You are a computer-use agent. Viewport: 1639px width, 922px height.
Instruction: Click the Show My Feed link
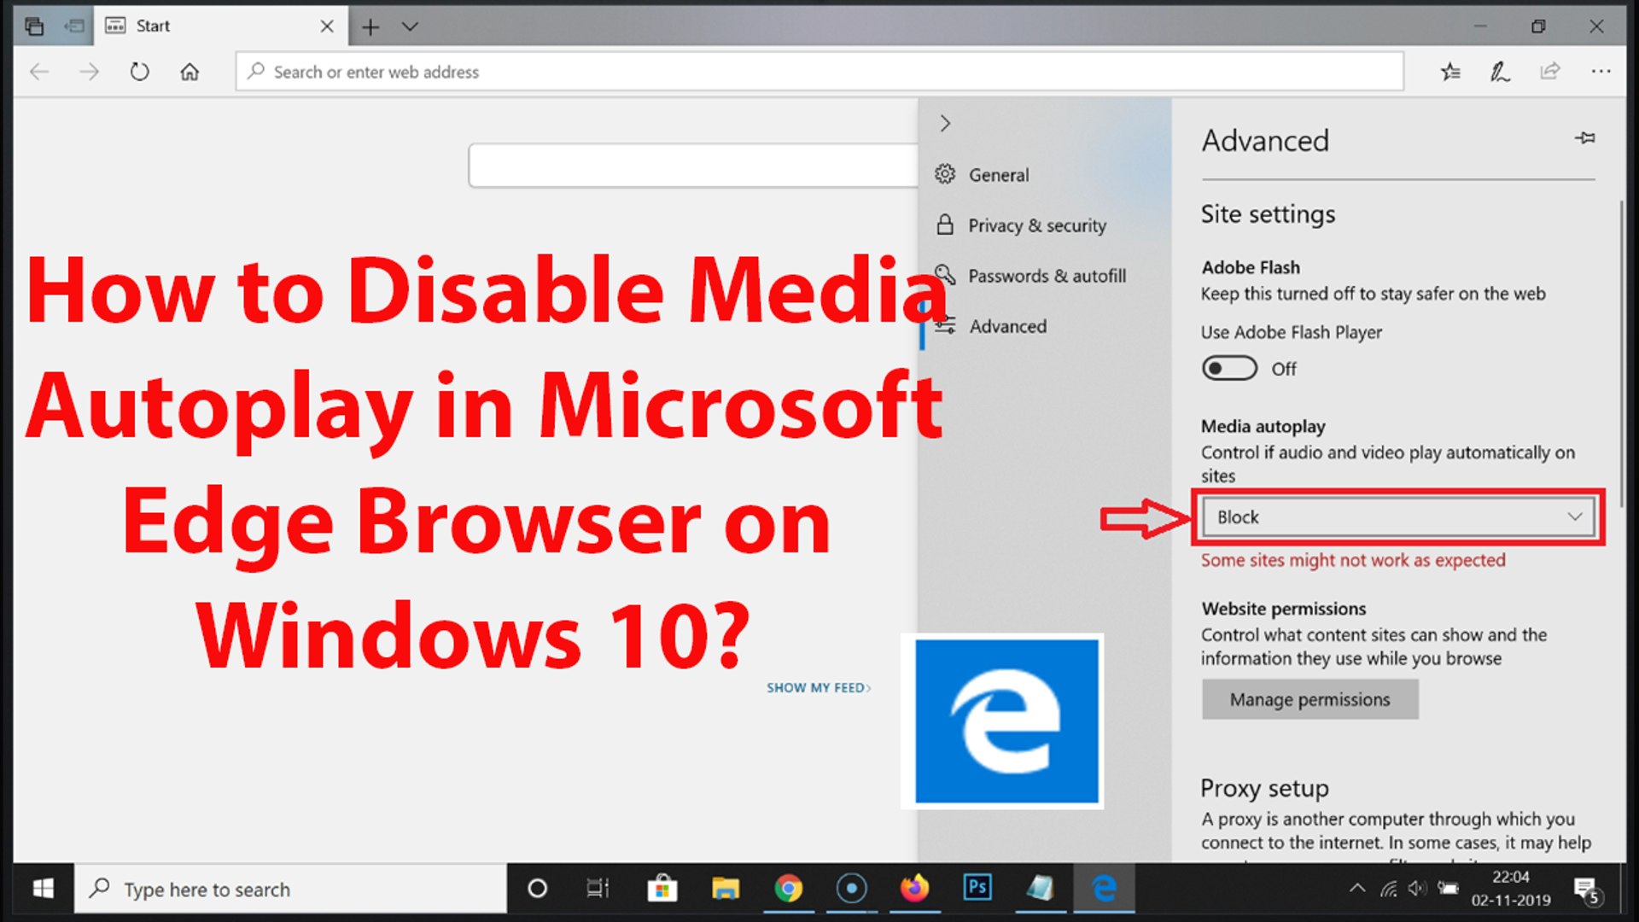[818, 688]
